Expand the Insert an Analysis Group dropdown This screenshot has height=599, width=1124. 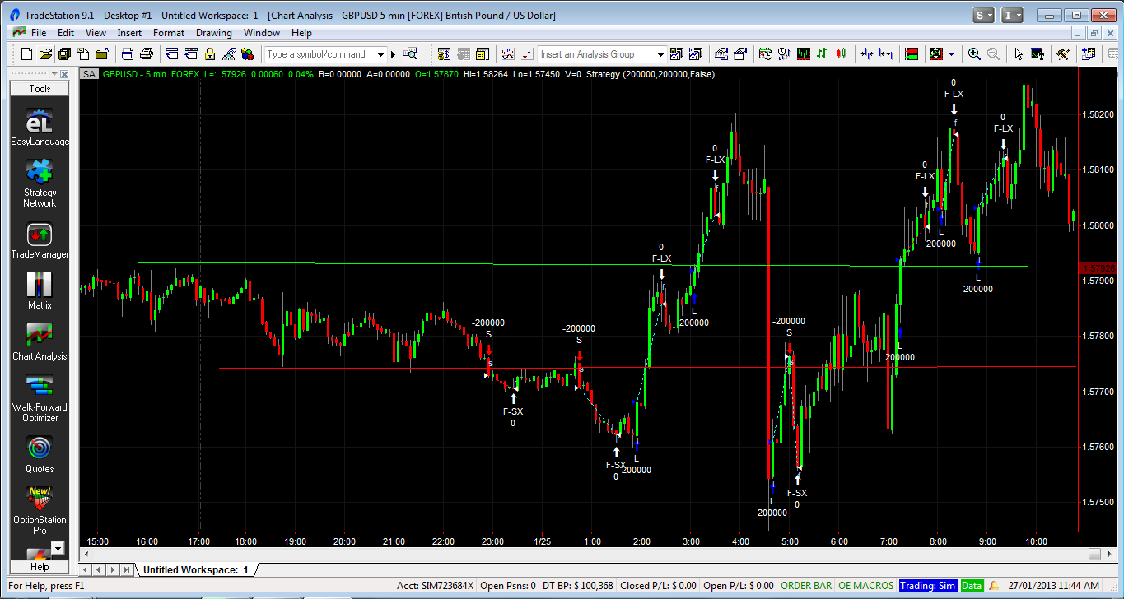point(660,54)
